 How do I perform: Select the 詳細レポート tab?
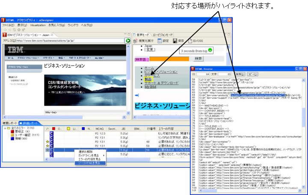coord(30,123)
